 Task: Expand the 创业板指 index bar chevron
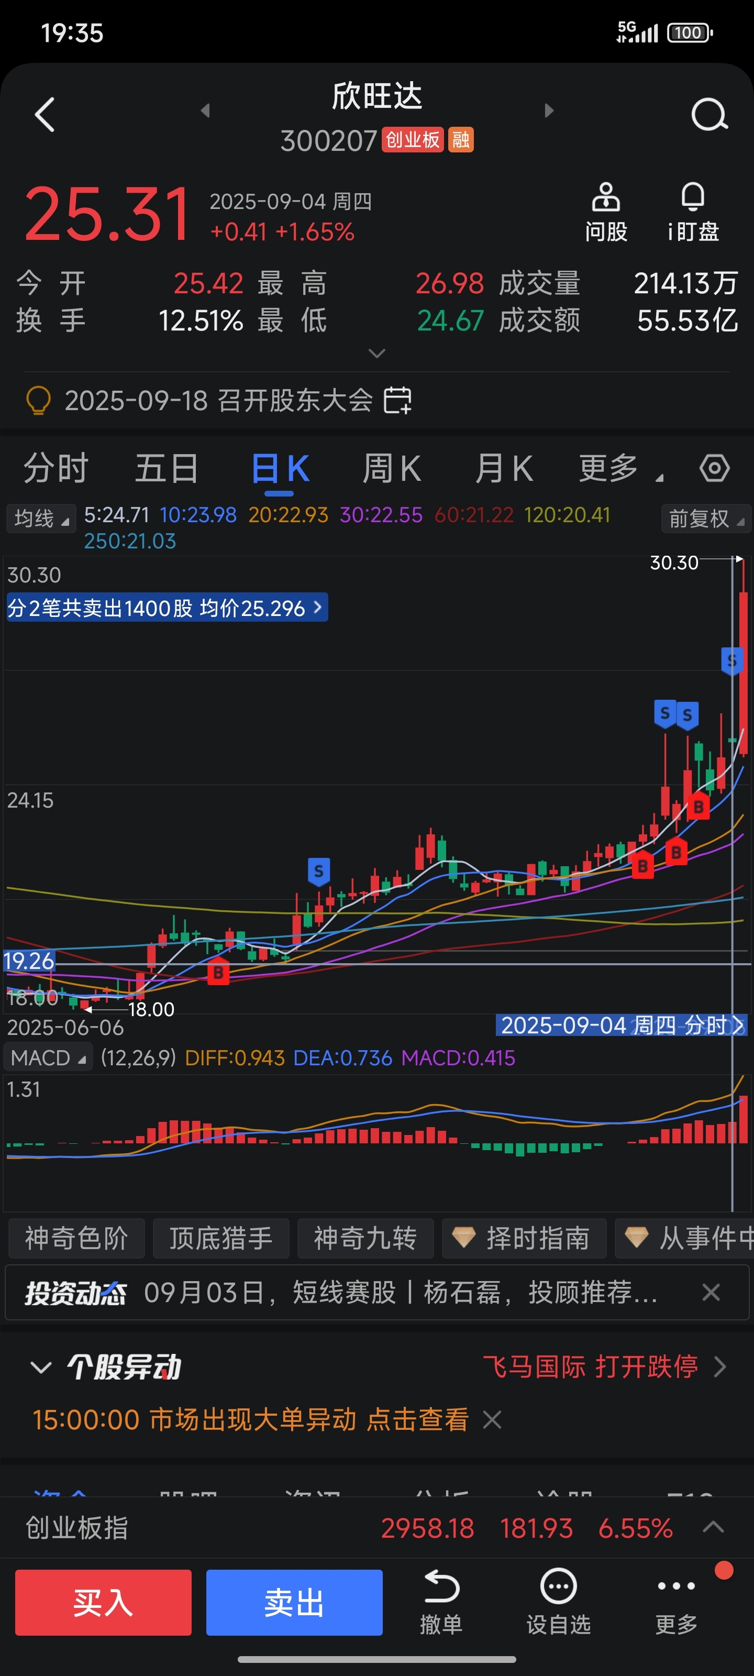714,1526
